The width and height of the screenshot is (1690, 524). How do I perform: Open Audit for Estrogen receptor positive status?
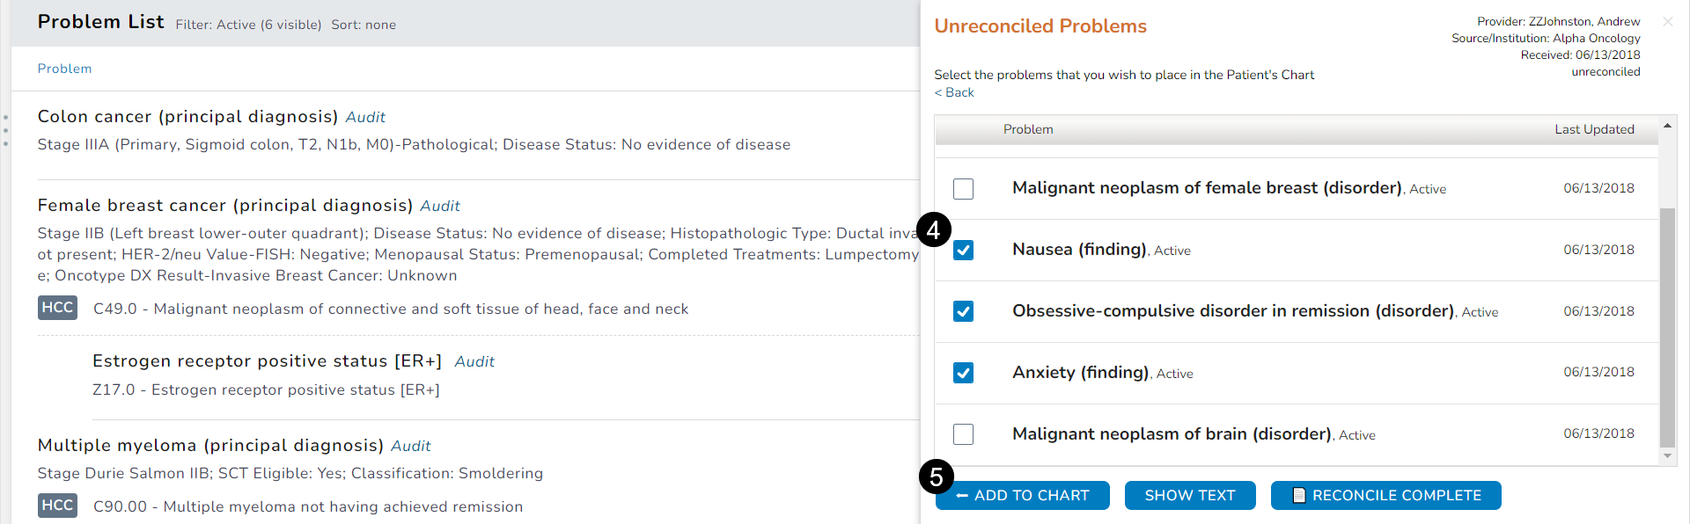point(474,361)
